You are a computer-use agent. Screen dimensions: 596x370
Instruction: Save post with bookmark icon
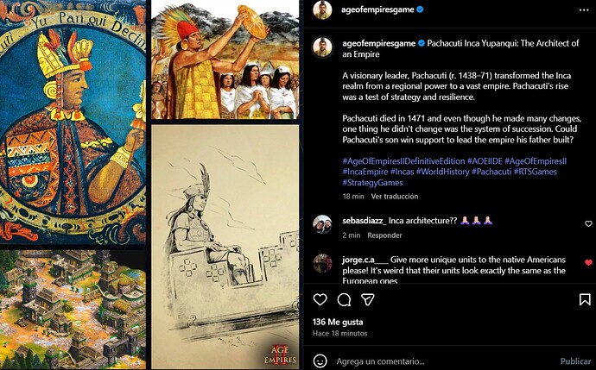(585, 299)
